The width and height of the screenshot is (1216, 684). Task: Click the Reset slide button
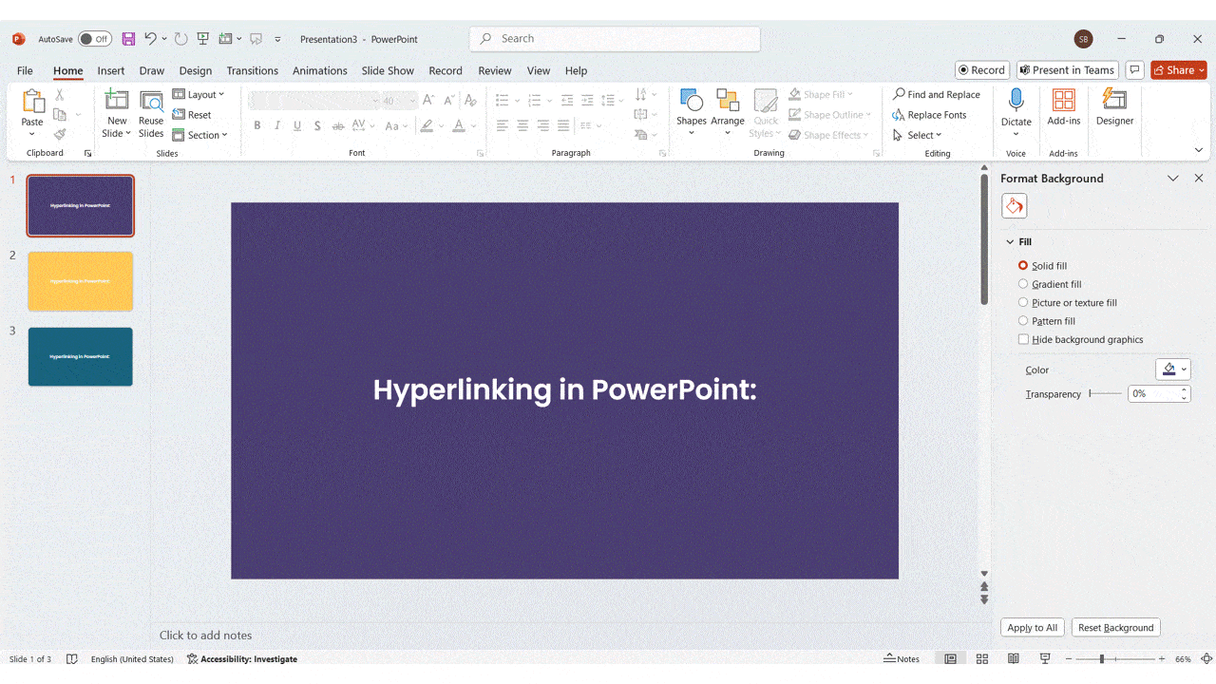pos(192,115)
